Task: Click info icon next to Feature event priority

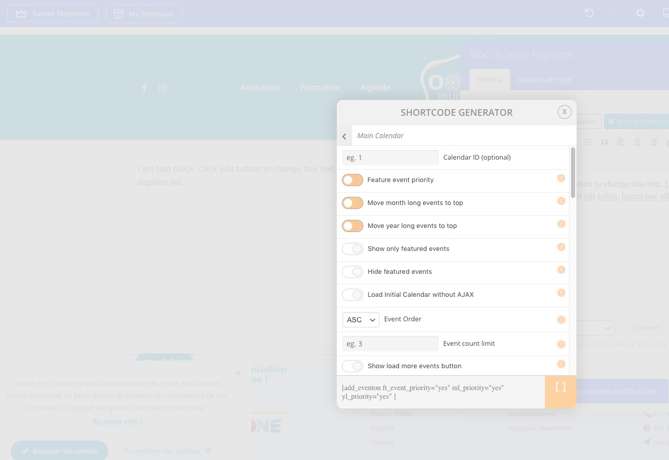Action: pyautogui.click(x=561, y=178)
